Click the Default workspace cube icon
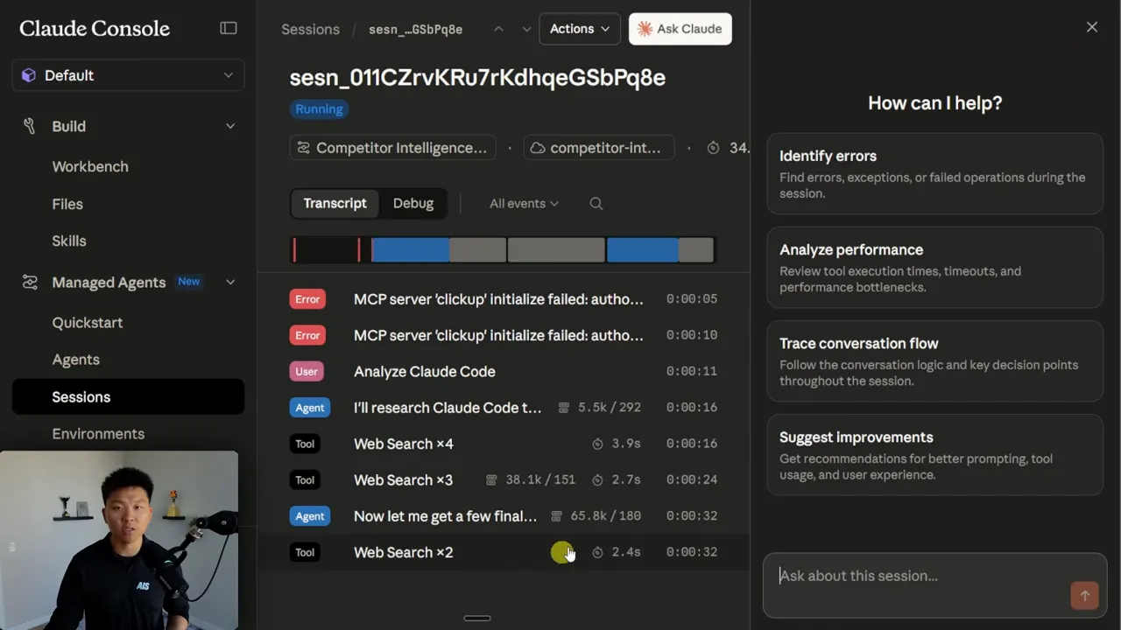 point(29,75)
